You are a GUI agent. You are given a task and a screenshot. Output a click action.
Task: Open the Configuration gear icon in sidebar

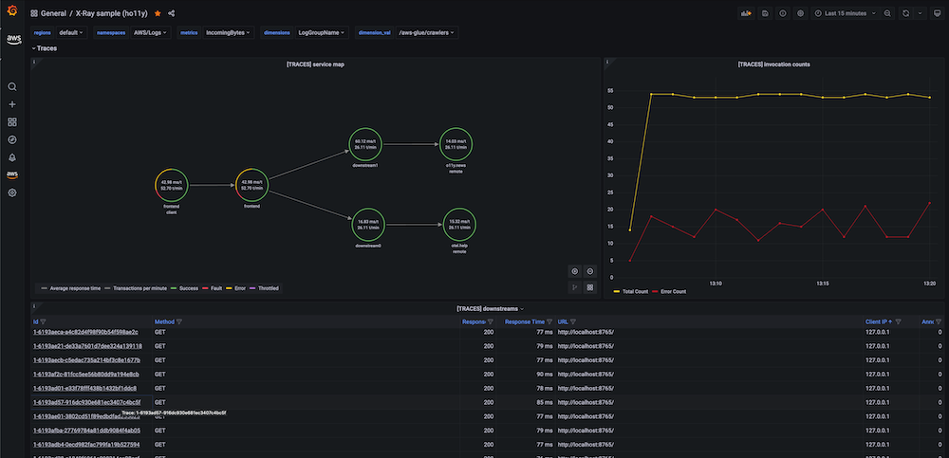pyautogui.click(x=12, y=192)
